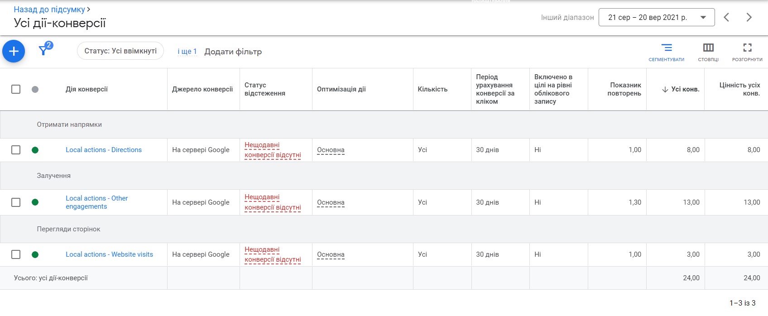Sort by Дія конверсії column header
Screen dimensions: 768x316
point(86,89)
